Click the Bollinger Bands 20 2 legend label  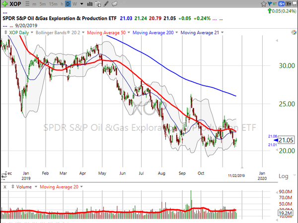pyautogui.click(x=58, y=33)
